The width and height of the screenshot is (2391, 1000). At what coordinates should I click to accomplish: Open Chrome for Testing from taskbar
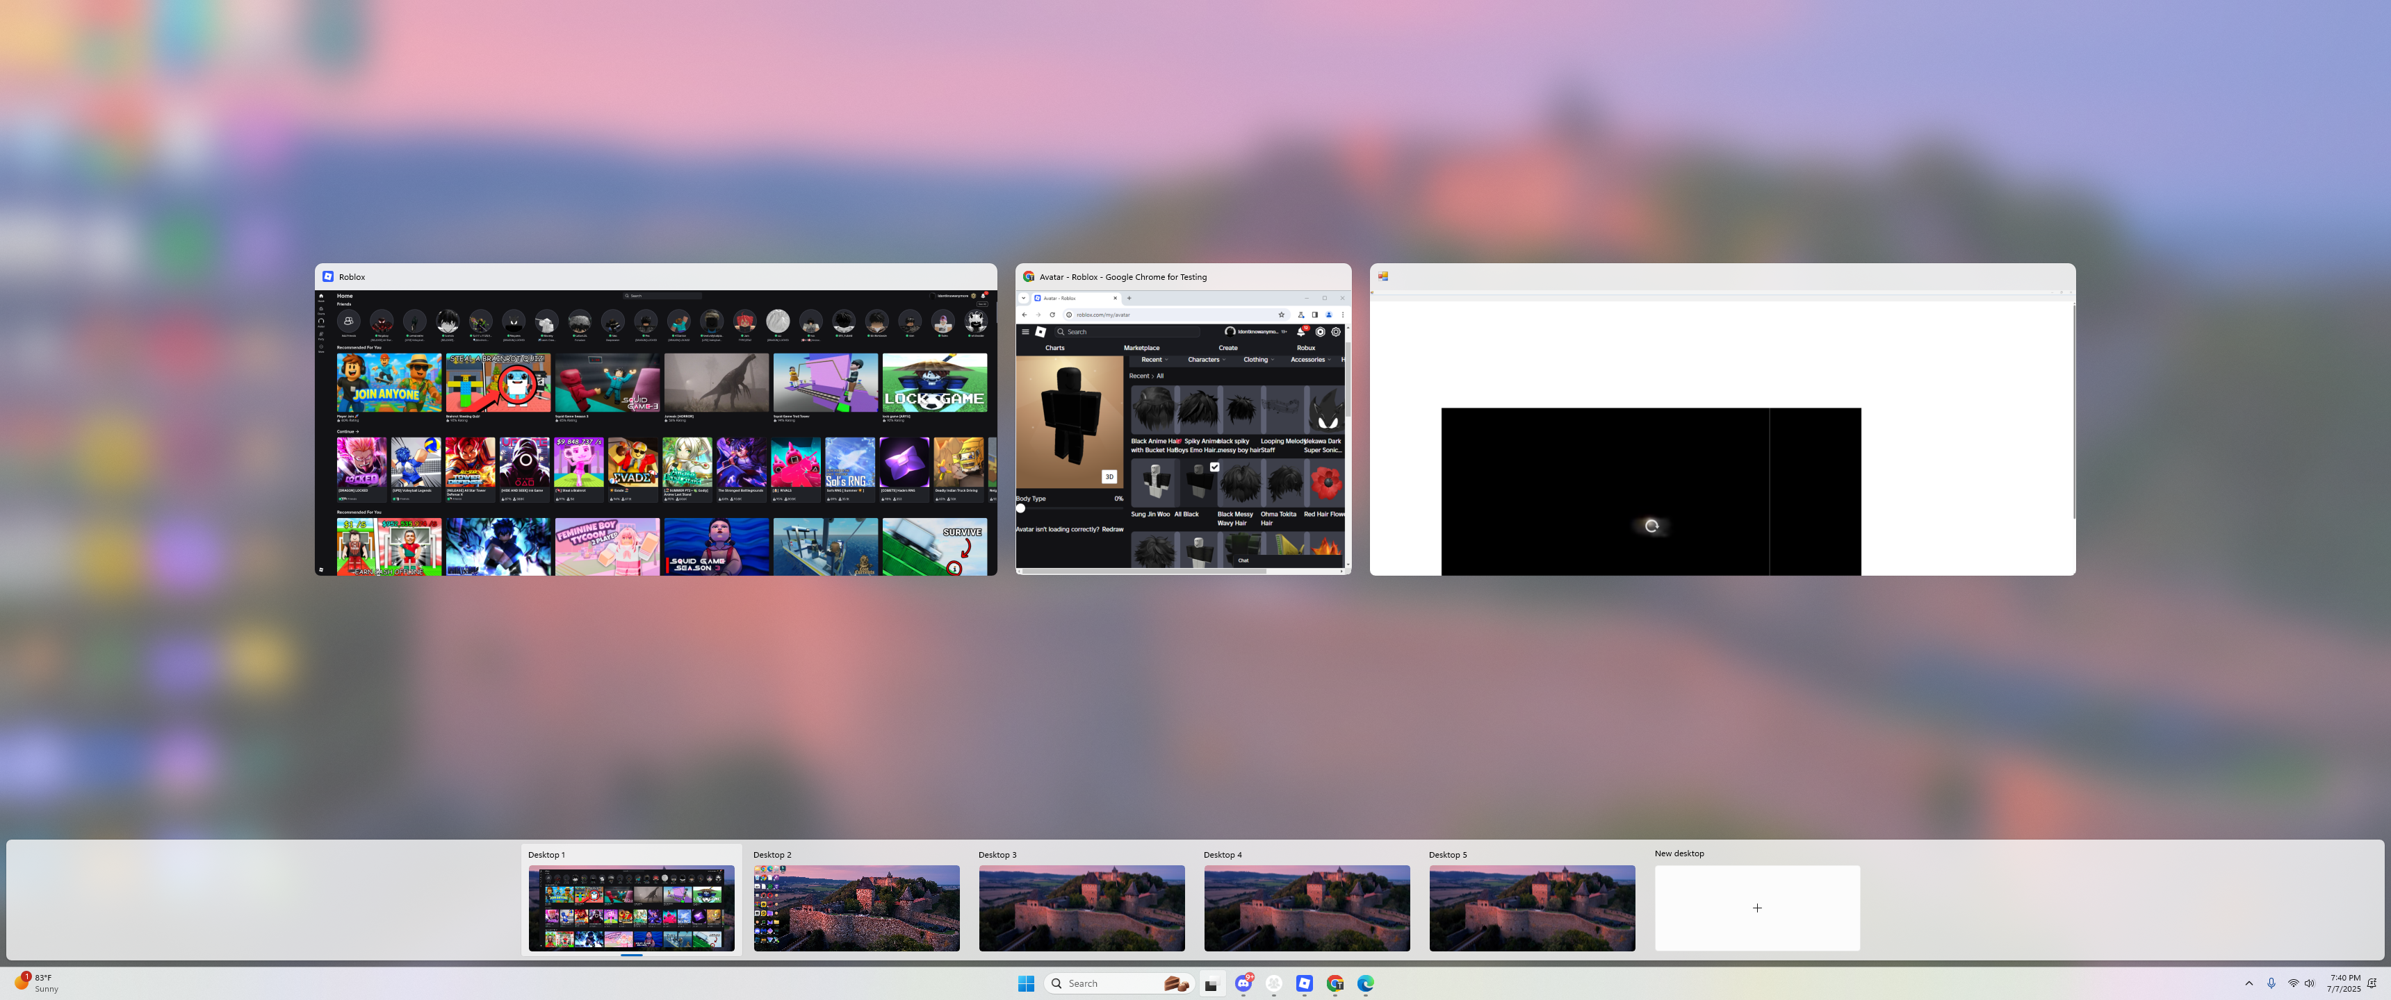point(1335,983)
